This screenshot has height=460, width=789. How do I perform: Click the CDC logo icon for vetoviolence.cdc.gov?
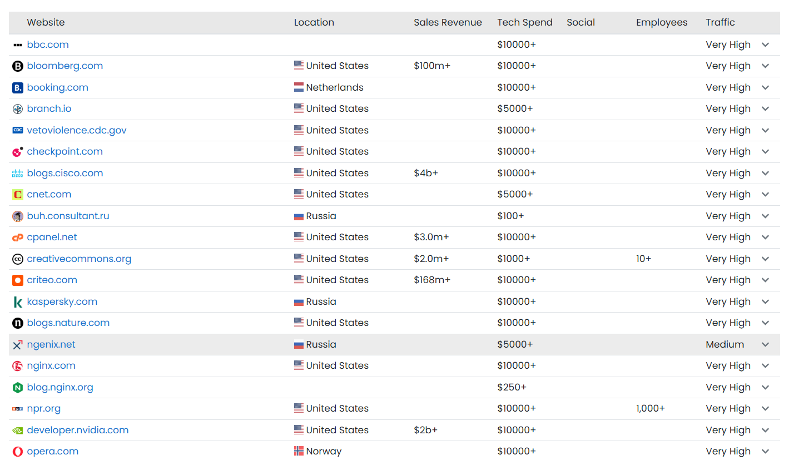tap(18, 130)
